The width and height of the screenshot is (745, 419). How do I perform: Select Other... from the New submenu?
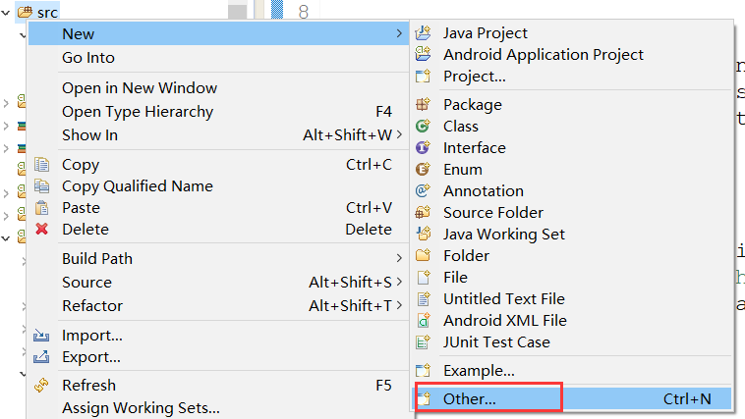[470, 398]
